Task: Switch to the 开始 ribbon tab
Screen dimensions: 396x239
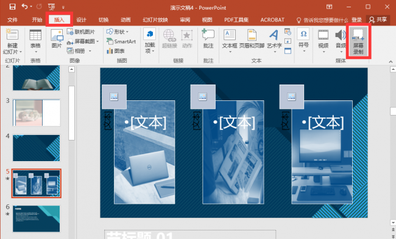Action: [37, 19]
